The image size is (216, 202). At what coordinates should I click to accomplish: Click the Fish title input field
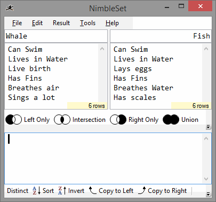point(161,36)
